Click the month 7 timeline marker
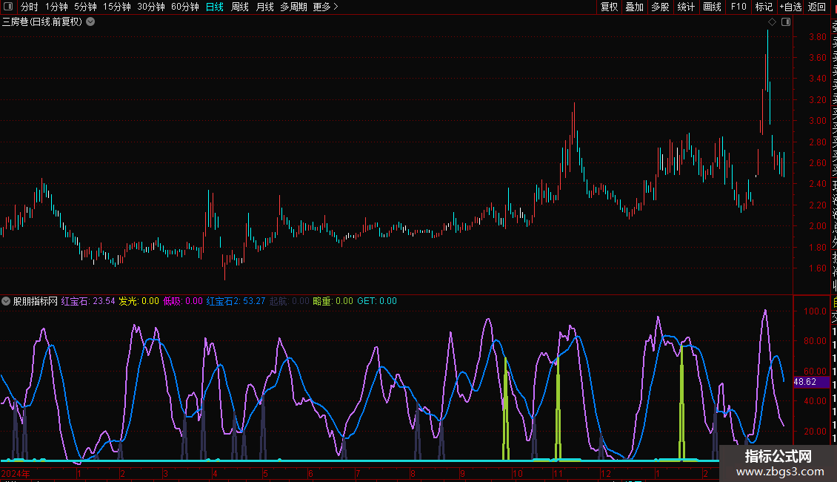Image resolution: width=837 pixels, height=482 pixels. coord(358,474)
